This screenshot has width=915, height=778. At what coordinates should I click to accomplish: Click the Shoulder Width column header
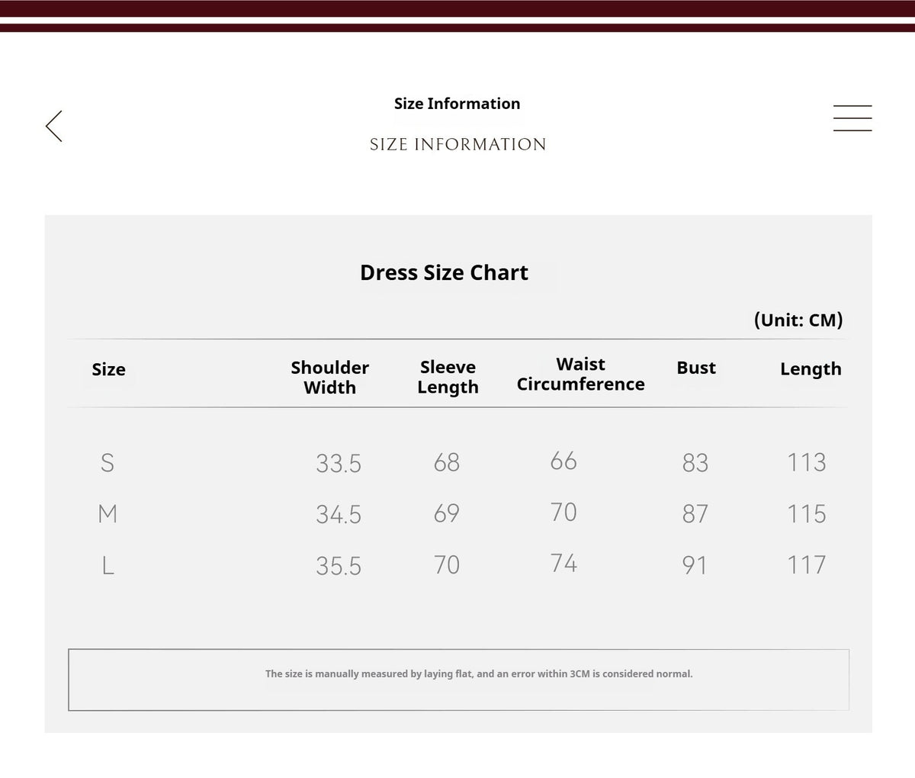pyautogui.click(x=330, y=377)
